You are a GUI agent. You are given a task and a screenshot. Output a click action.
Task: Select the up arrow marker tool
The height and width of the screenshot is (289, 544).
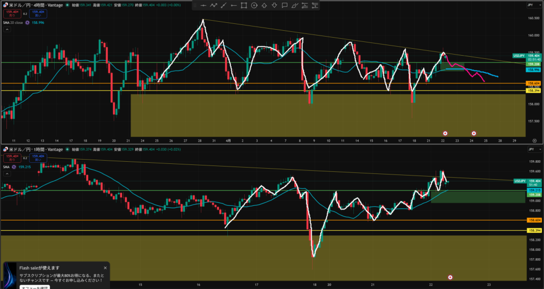(265, 5)
